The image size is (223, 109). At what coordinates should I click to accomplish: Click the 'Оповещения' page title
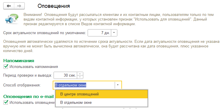(54, 6)
